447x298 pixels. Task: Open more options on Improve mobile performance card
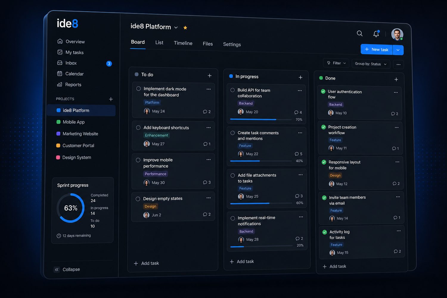click(209, 160)
